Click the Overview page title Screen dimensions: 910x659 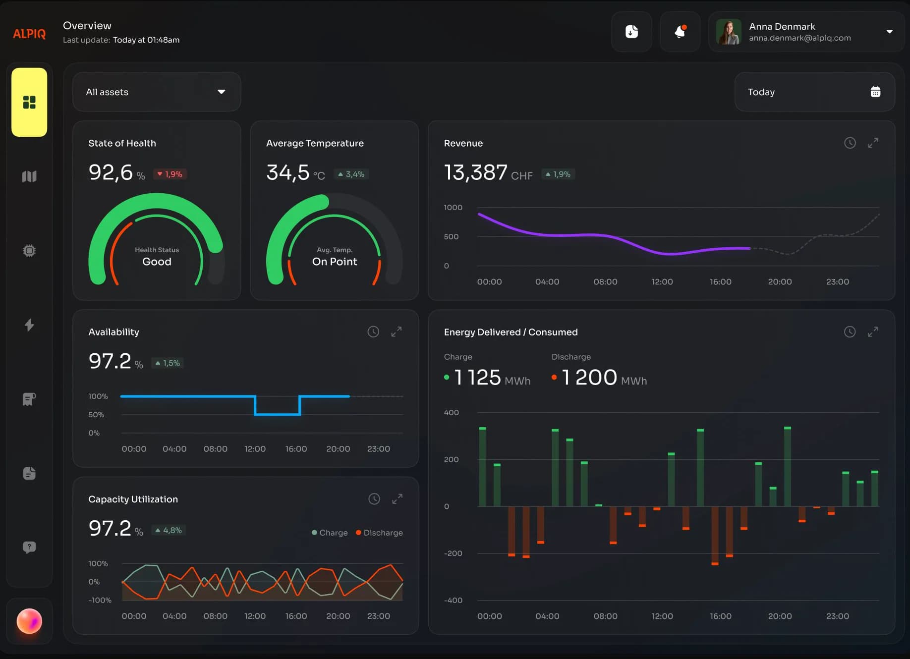click(87, 25)
